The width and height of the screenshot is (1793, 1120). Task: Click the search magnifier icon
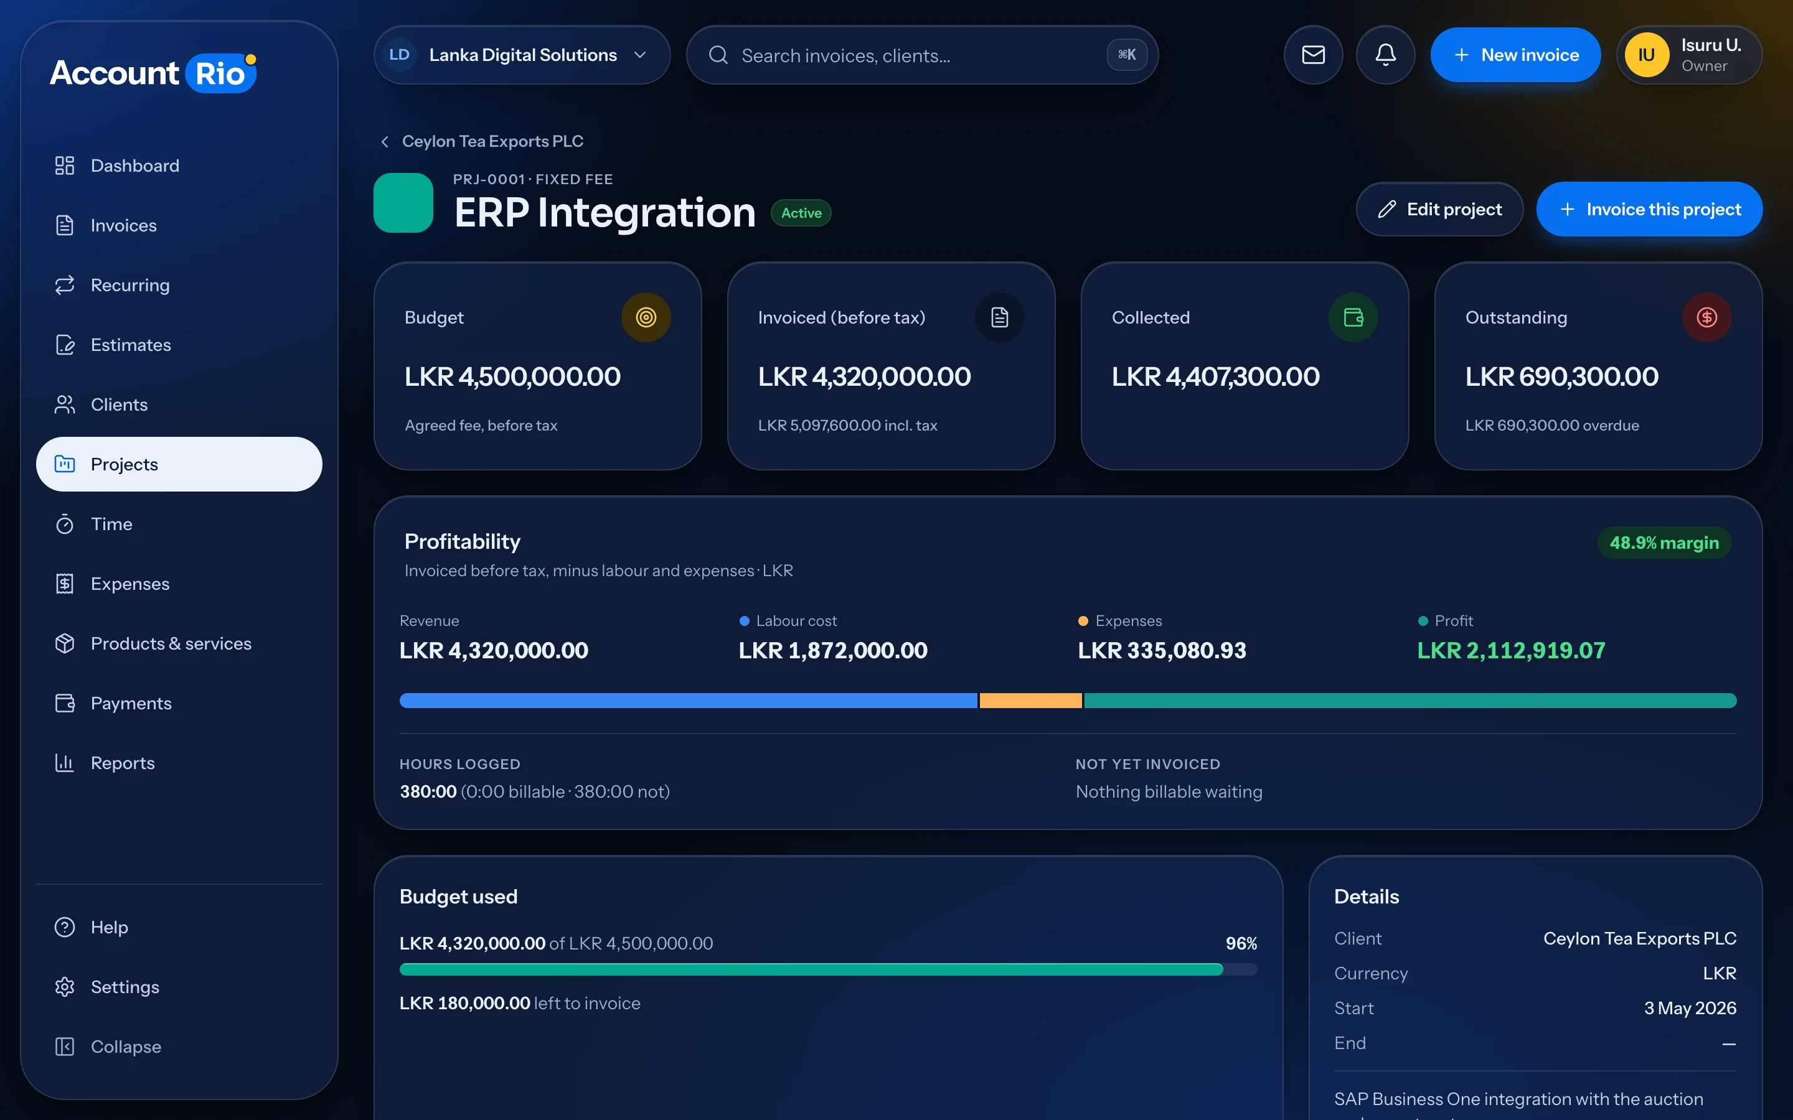pos(718,55)
